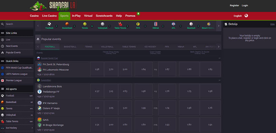Open the Volleyball icon in top carousel
This screenshot has height=133, width=276.
tap(102, 24)
